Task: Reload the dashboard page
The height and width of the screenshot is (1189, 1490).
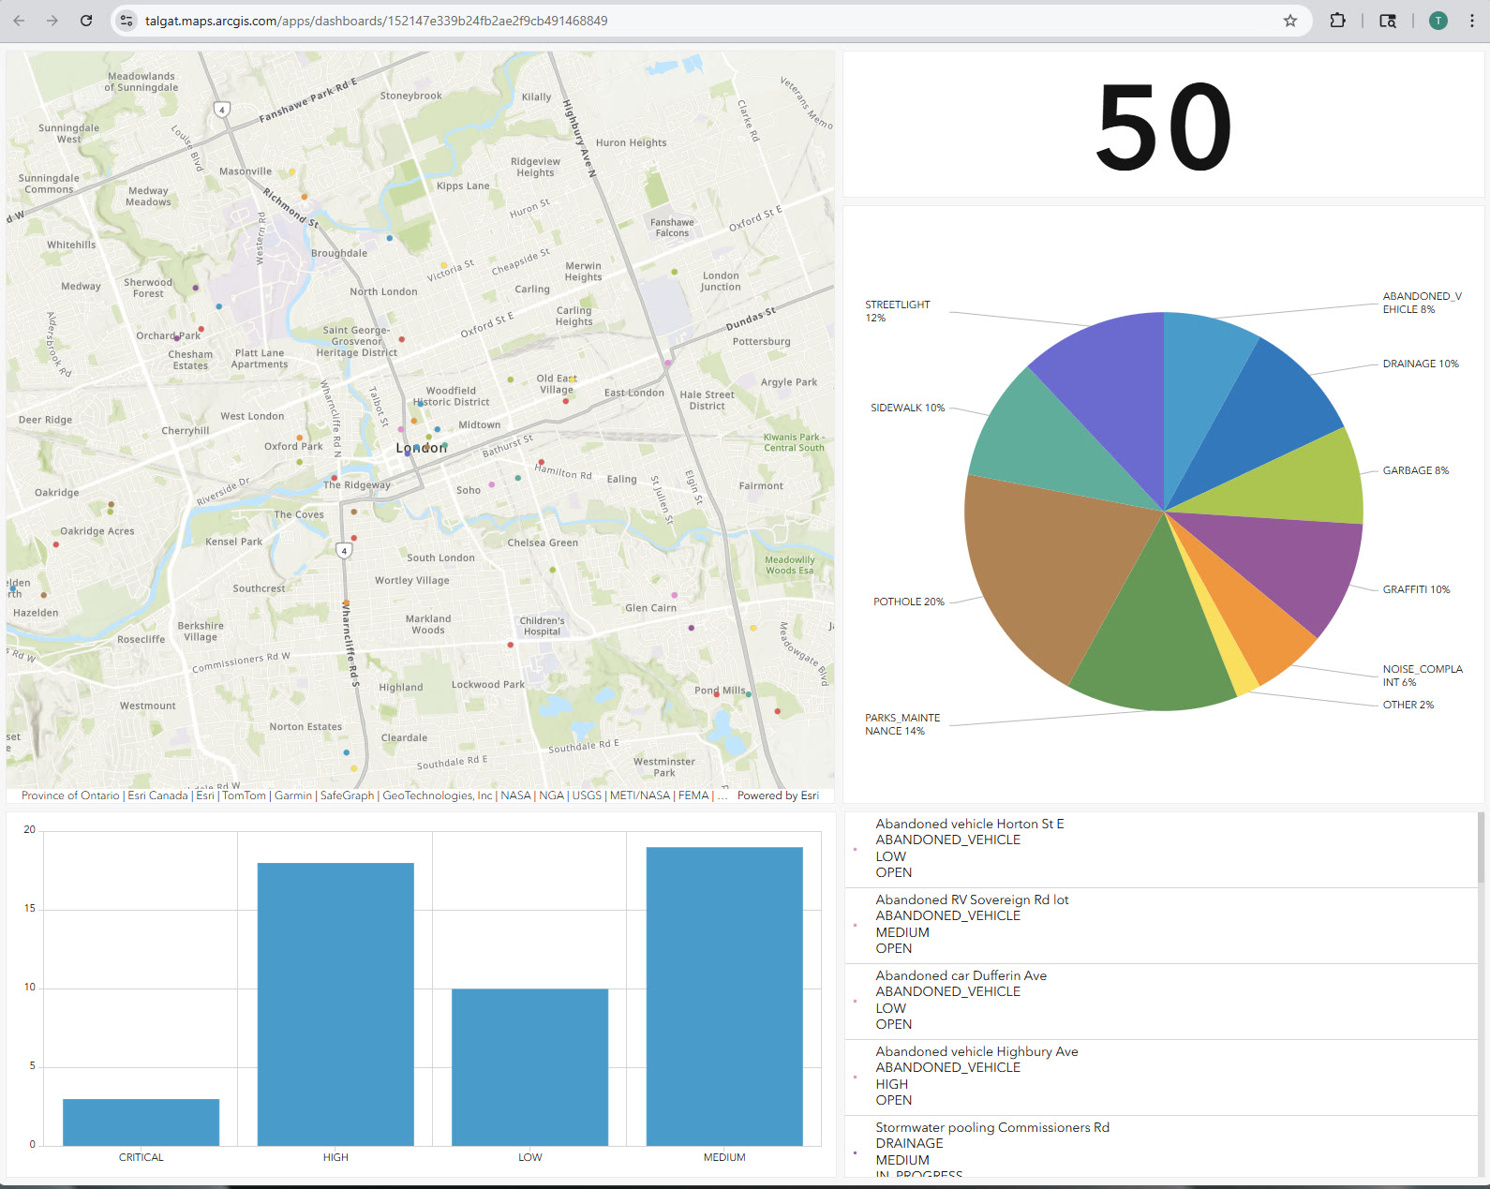Action: pyautogui.click(x=86, y=21)
